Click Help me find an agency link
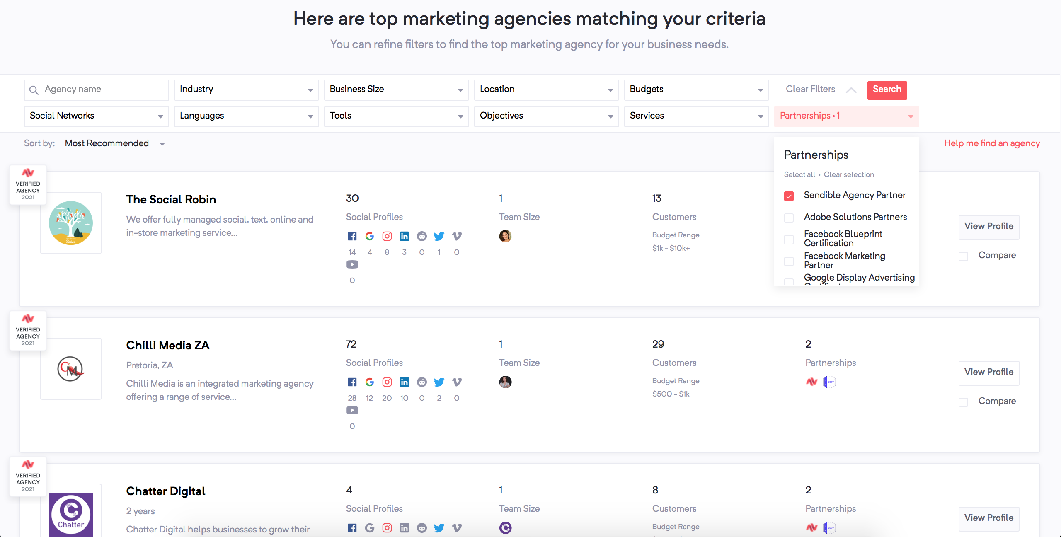Image resolution: width=1061 pixels, height=537 pixels. click(x=992, y=143)
